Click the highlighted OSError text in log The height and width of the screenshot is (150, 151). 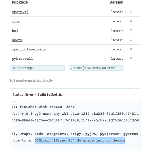pos(80,140)
